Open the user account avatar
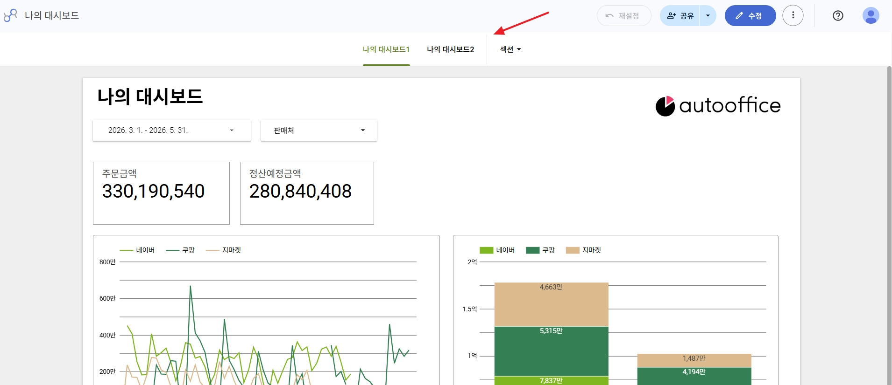 (871, 16)
